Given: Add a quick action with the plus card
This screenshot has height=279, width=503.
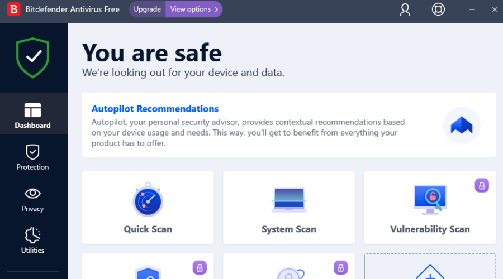Looking at the screenshot, I should 430,267.
